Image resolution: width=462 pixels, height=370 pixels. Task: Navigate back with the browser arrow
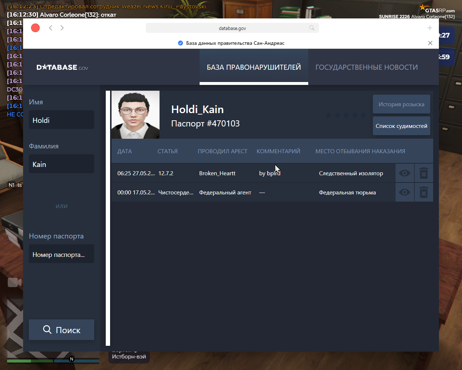coord(51,27)
